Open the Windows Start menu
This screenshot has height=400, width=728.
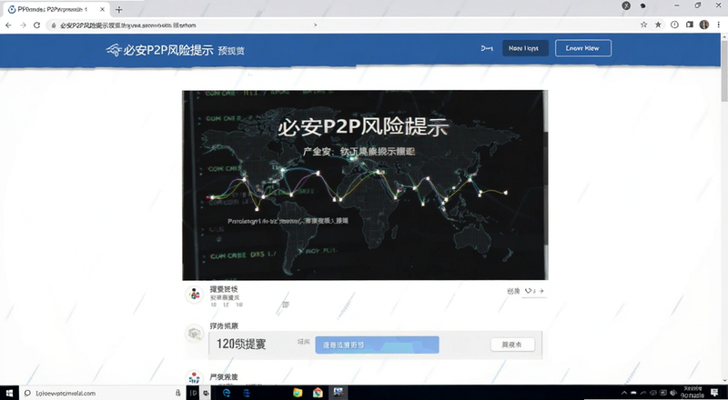coord(9,393)
